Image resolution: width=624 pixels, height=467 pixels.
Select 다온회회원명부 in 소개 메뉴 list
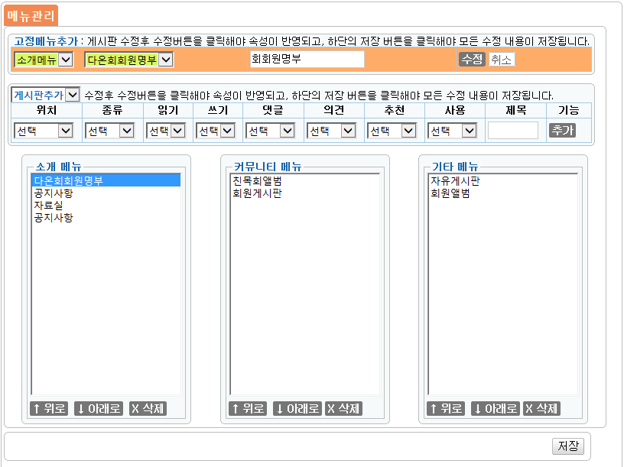coord(69,181)
